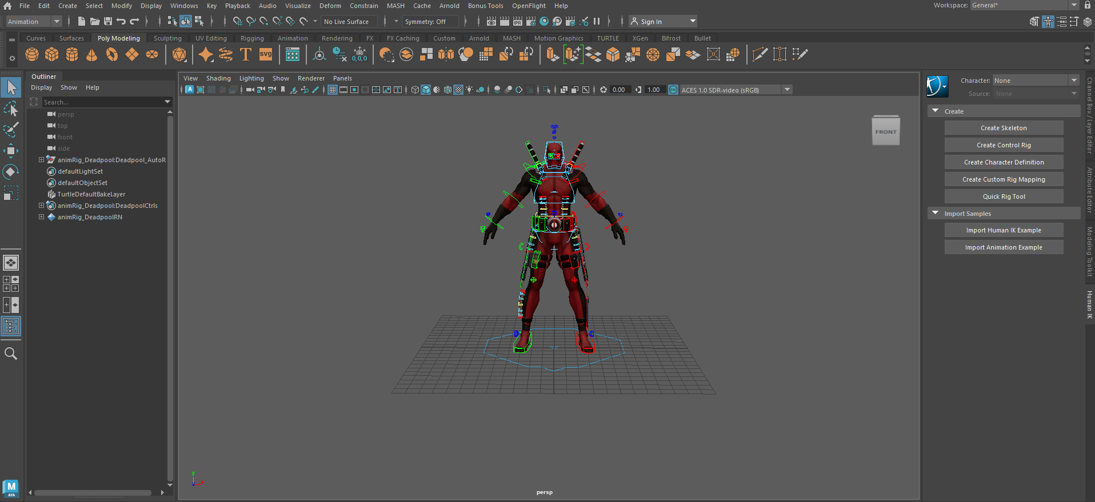Click the Undo arrow in the status line
1095x502 pixels.
click(121, 22)
